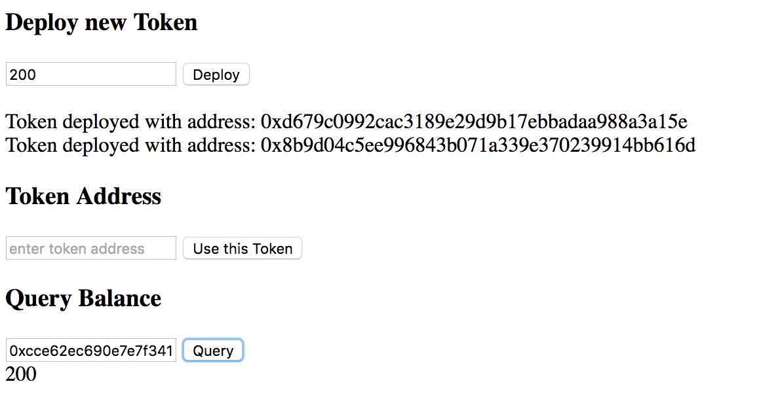Click the second 'Token deployed with address:' label
The width and height of the screenshot is (763, 403).
130,145
